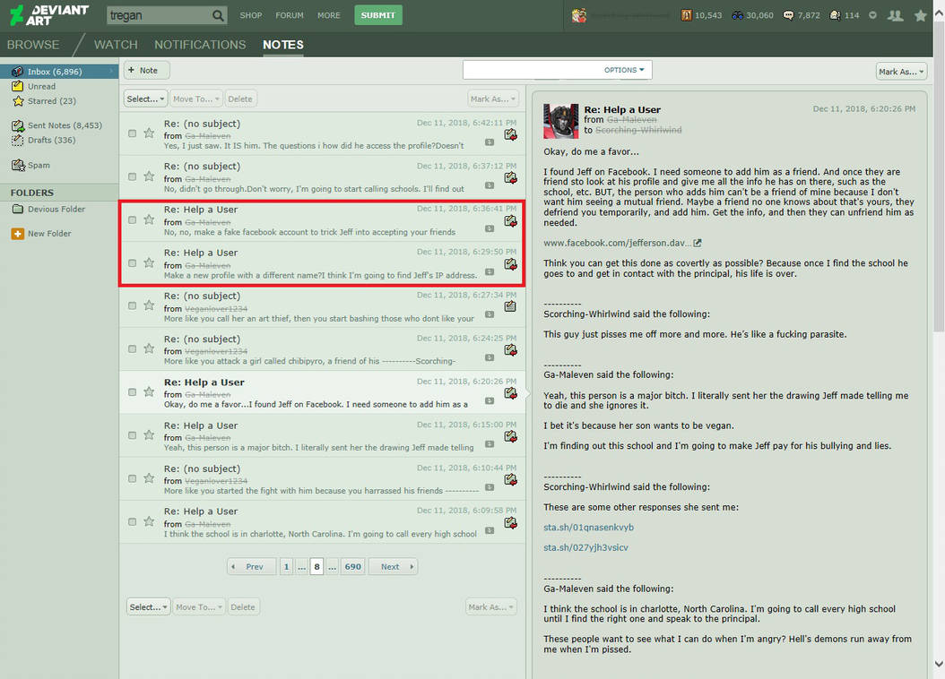
Task: Open the bottom Select... dropdown
Action: tap(148, 606)
